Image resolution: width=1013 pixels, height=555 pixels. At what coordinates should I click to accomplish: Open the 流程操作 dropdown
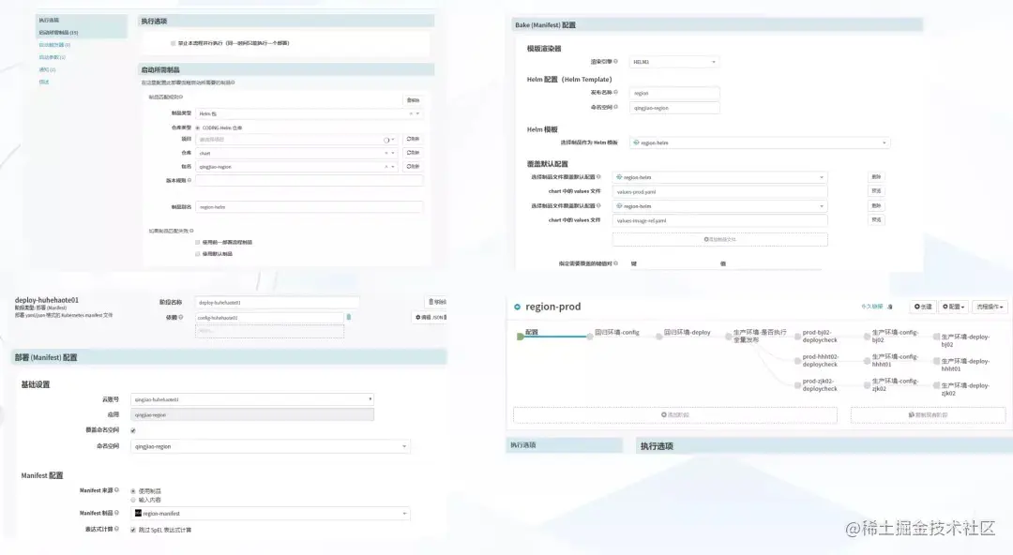click(990, 307)
